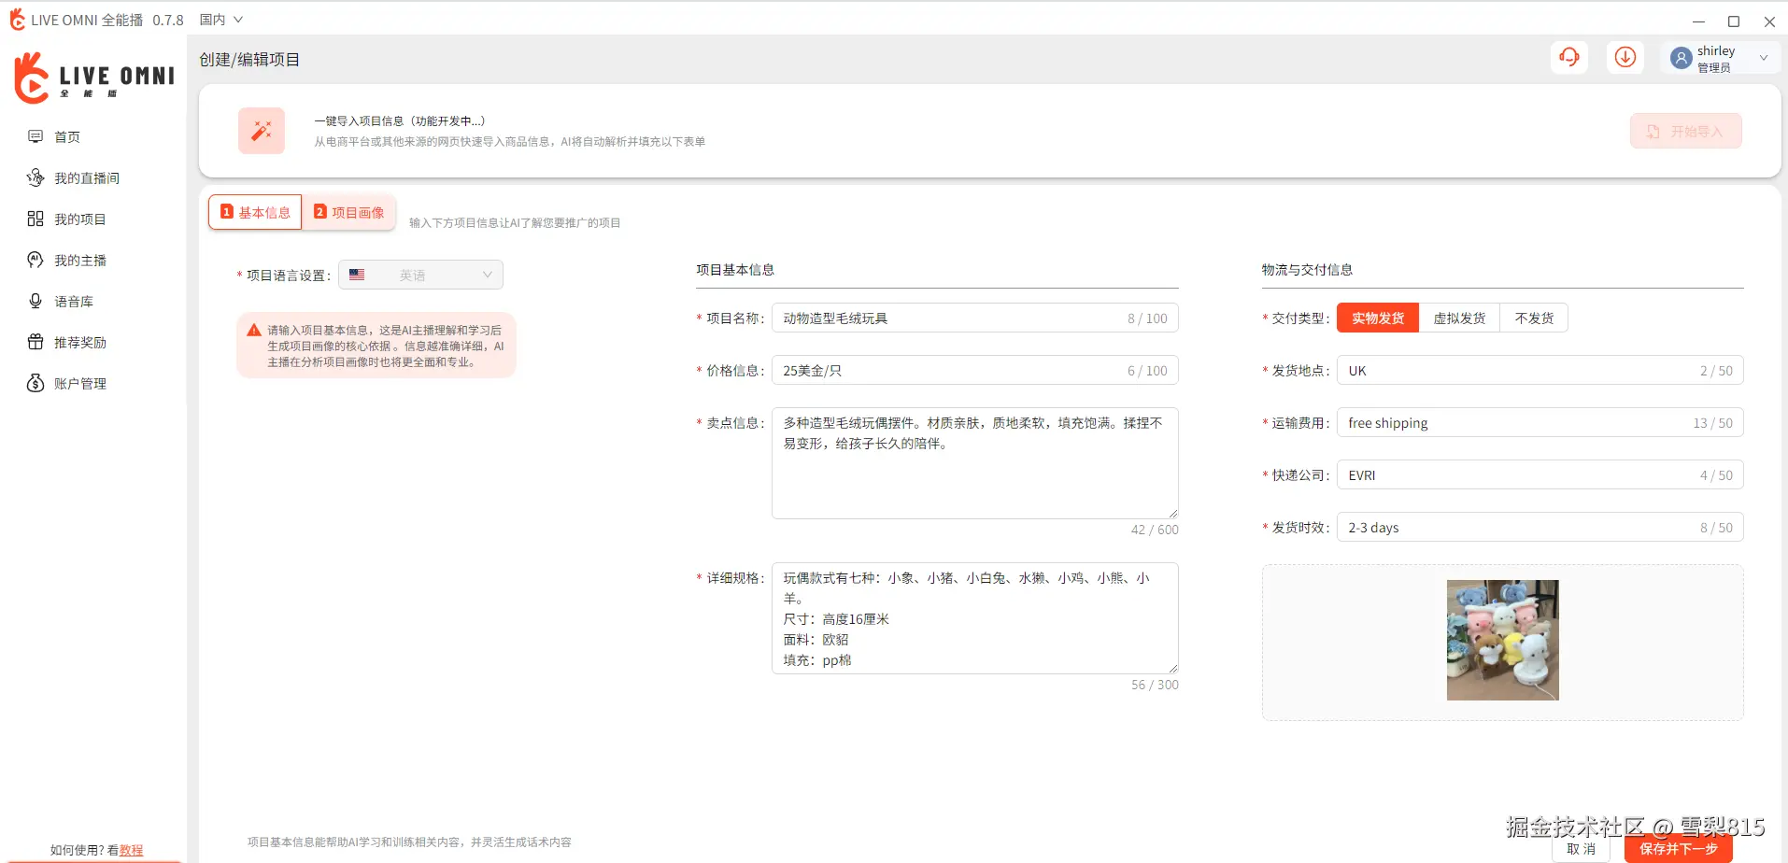Image resolution: width=1788 pixels, height=863 pixels.
Task: Open 我的主播 in the sidebar
Action: coord(80,260)
